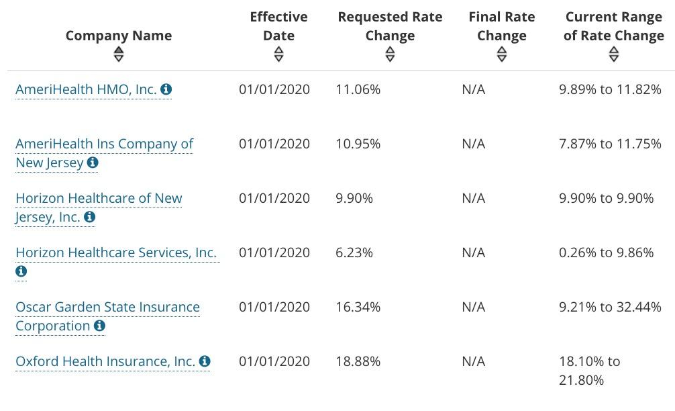This screenshot has height=411, width=675.
Task: Open info icon for Horizon Healthcare of New Jersey
Action: [x=90, y=217]
